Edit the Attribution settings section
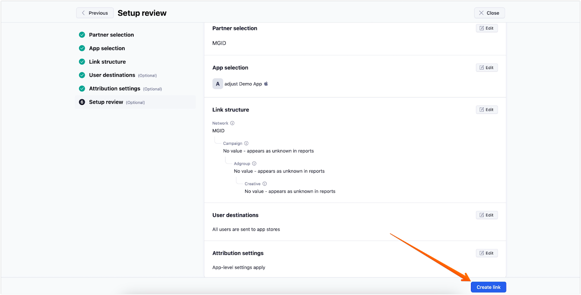 pyautogui.click(x=487, y=253)
